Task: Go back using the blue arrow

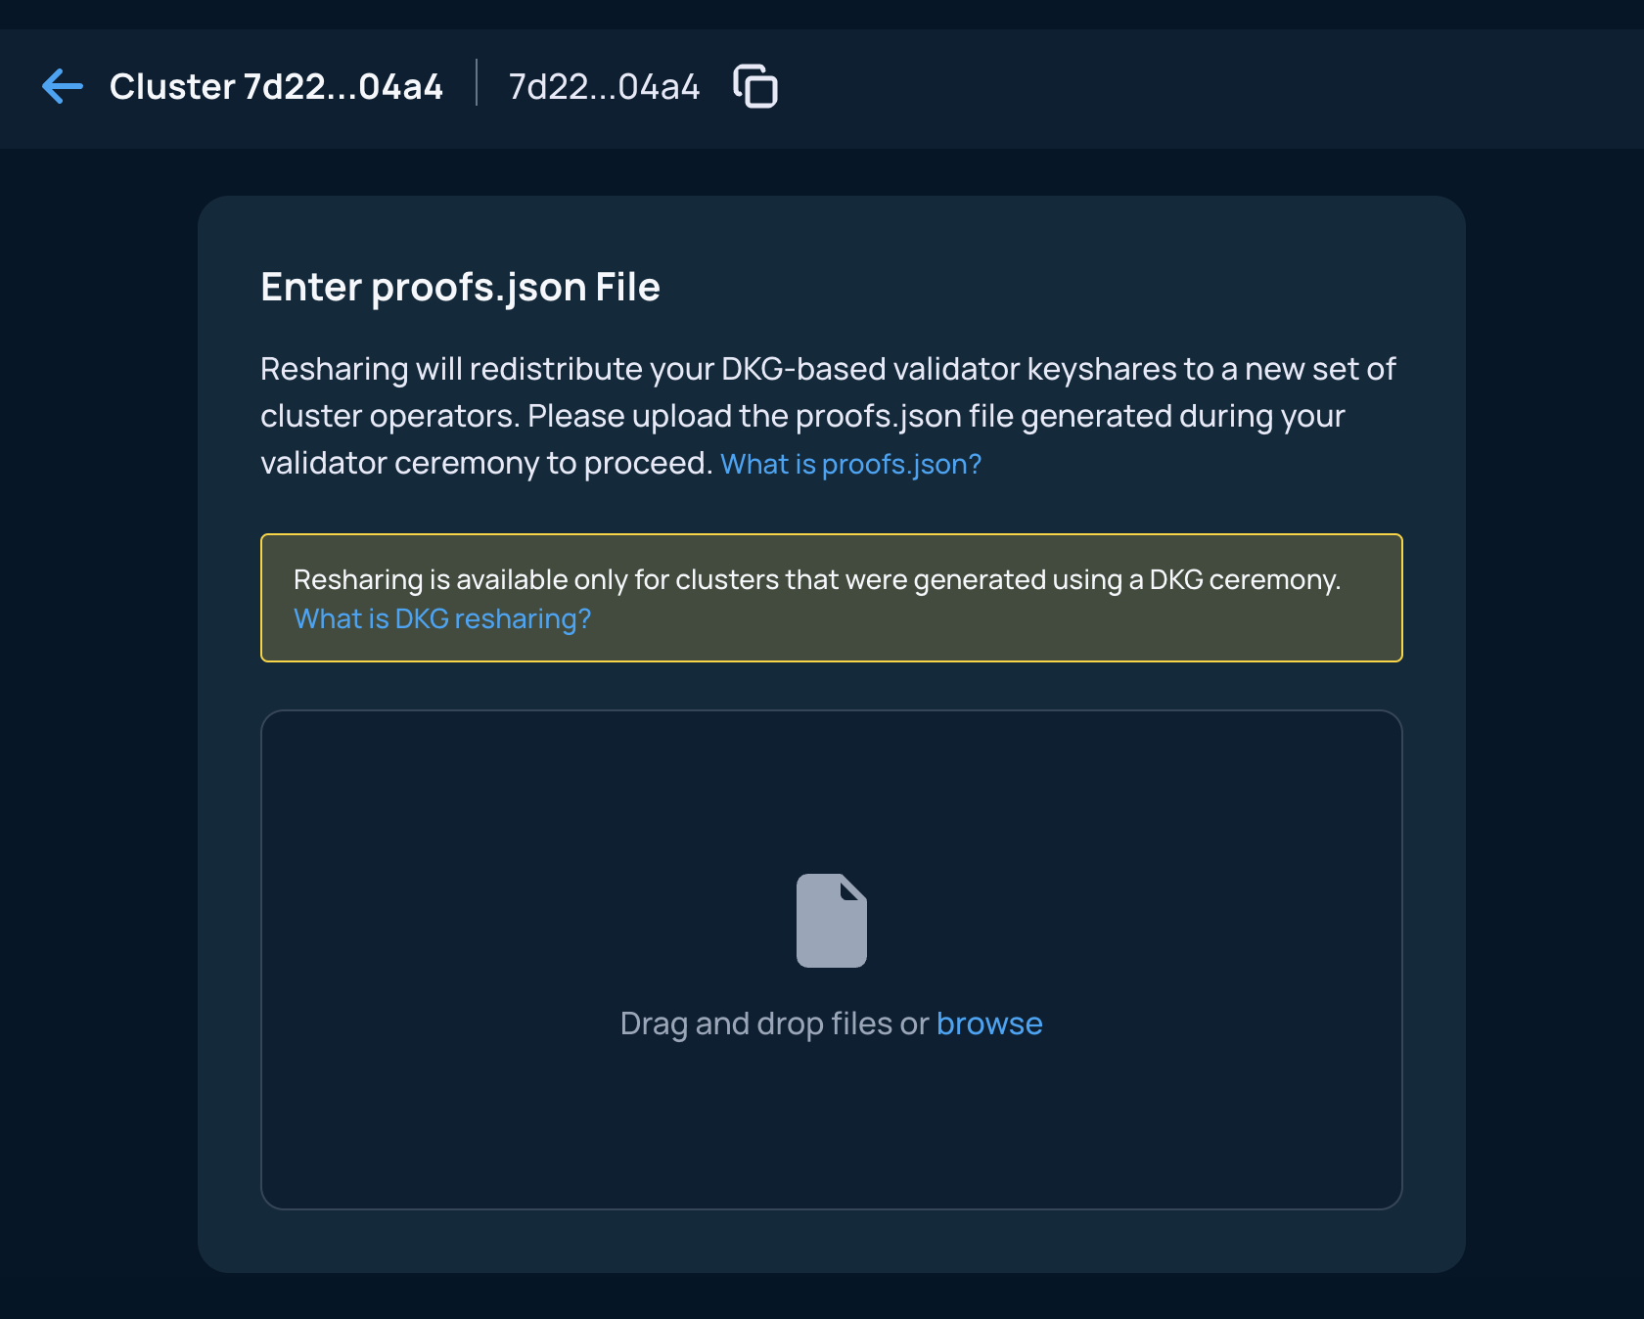Action: 63,86
